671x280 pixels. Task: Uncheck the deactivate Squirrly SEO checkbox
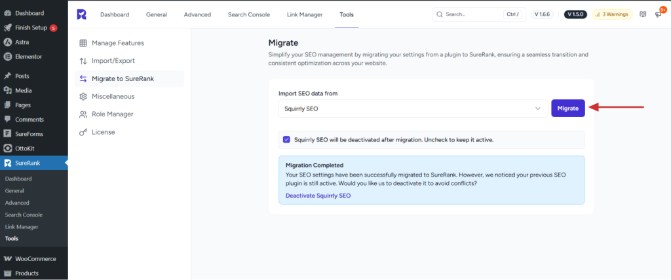pos(286,139)
